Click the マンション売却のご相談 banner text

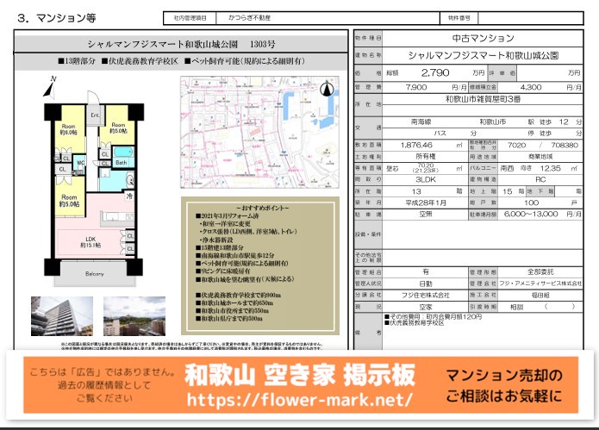[503, 386]
